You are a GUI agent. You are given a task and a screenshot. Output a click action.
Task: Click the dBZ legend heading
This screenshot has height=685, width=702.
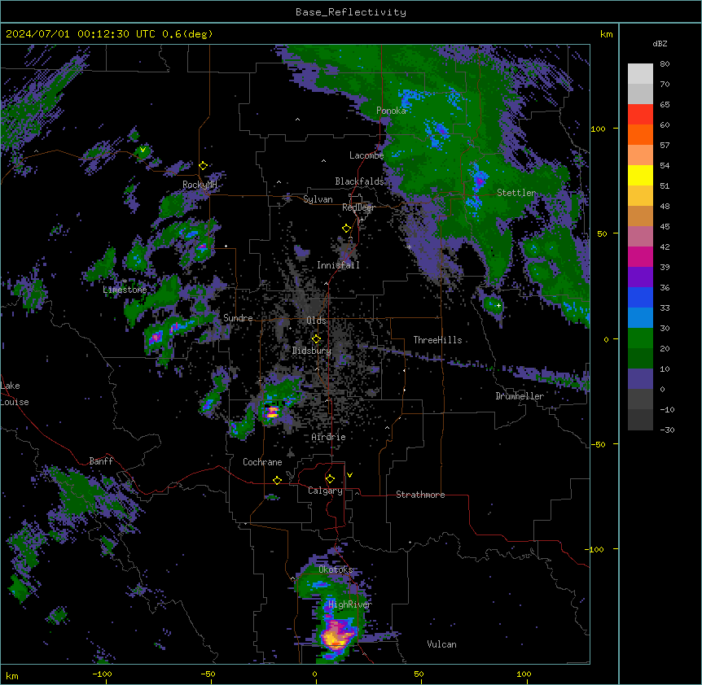[x=660, y=44]
